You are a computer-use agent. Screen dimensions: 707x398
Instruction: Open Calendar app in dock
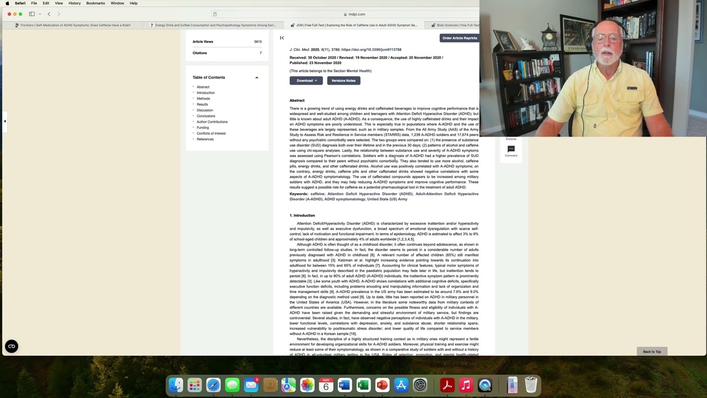(326, 385)
